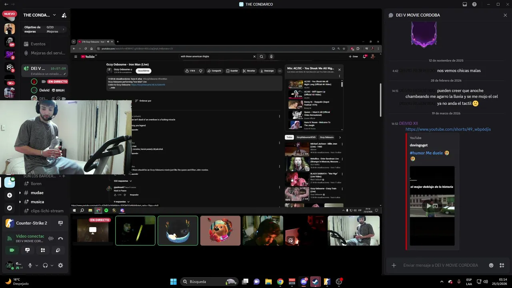
Task: Select the striped shirt webcam participant tile
Action: 354,230
